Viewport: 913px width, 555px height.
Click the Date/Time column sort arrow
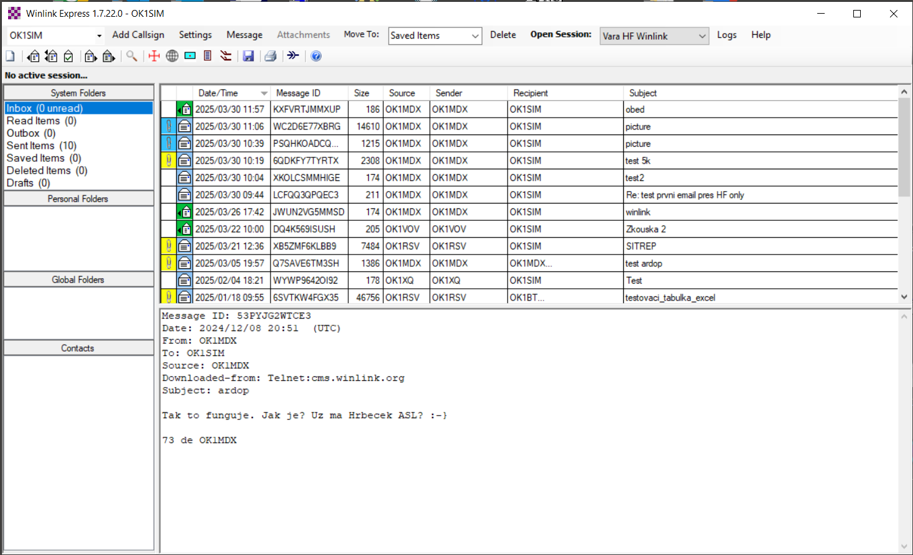point(264,93)
